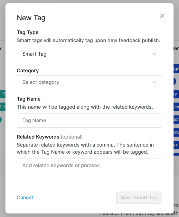Screen dimensions: 179x217
Task: Click the Related Keywords label
Action: (38, 137)
